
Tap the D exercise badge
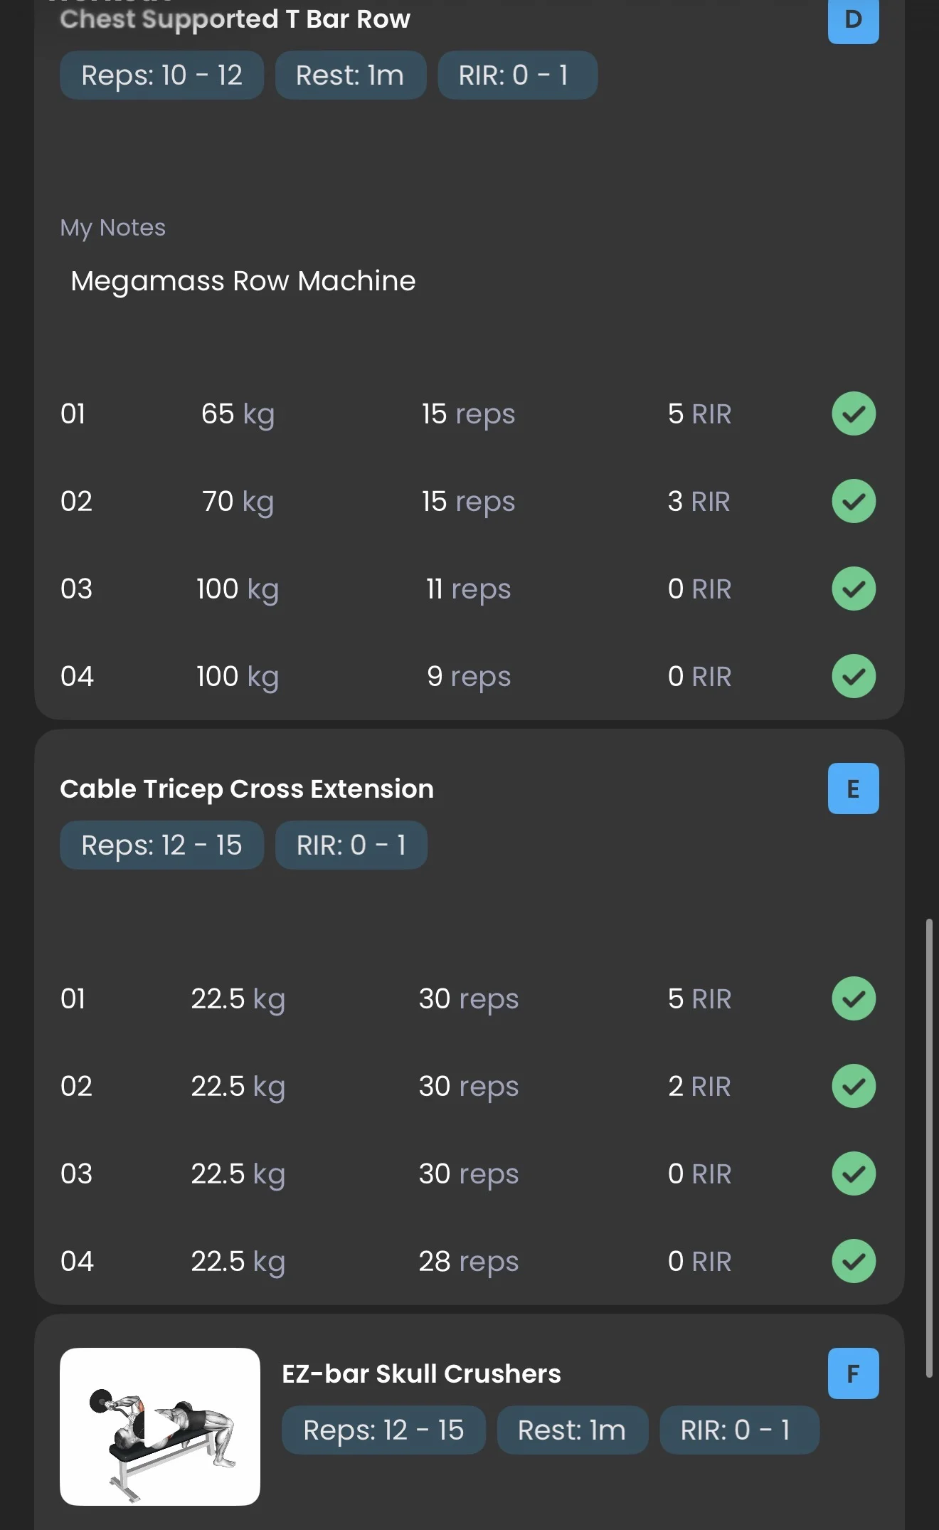853,20
